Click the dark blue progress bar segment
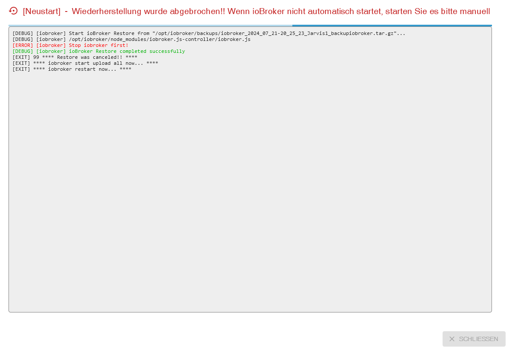The width and height of the screenshot is (506, 347). click(392, 26)
